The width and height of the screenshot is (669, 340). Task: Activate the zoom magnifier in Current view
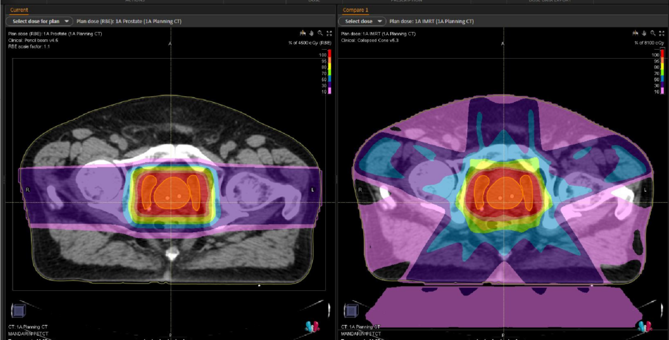click(x=320, y=33)
